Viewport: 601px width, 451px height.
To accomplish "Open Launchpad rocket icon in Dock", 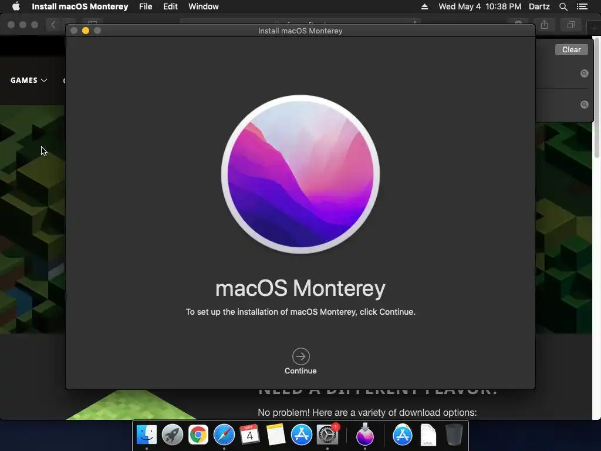I will [x=173, y=435].
